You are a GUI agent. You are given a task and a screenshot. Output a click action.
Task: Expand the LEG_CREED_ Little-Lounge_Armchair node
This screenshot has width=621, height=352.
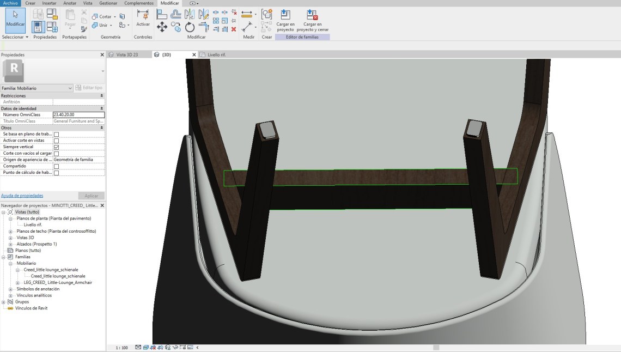(17, 283)
